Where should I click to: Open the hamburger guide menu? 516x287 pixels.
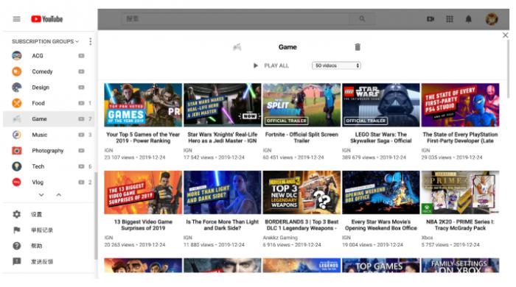click(x=16, y=19)
